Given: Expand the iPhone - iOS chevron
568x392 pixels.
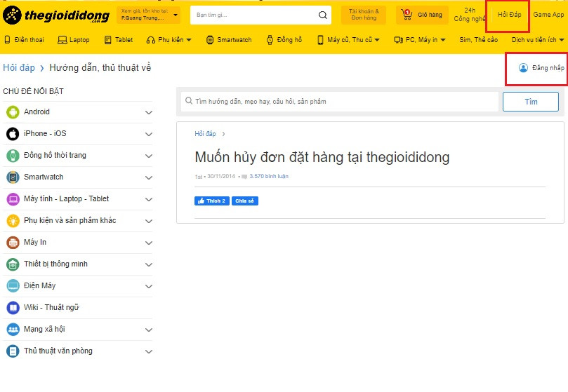Looking at the screenshot, I should click(x=149, y=134).
